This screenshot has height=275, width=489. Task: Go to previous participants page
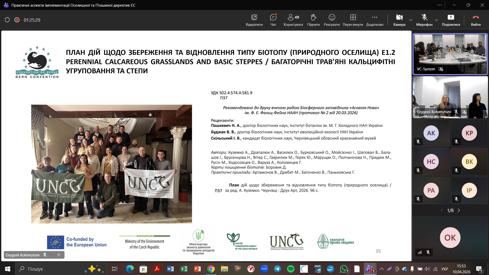442,211
